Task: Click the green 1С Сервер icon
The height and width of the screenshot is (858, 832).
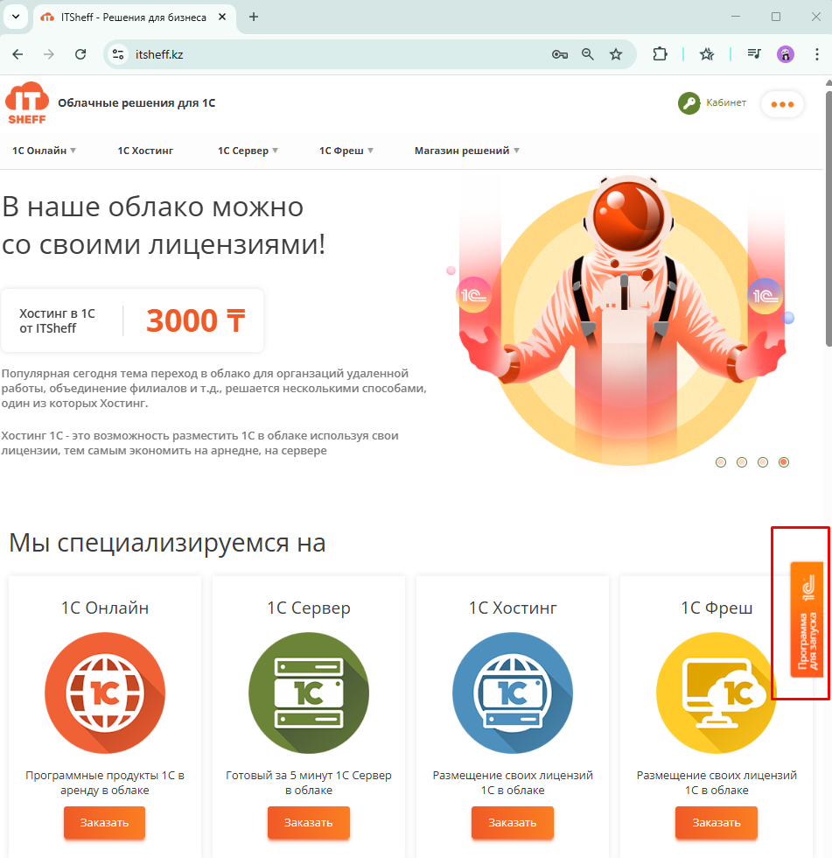Action: point(309,691)
